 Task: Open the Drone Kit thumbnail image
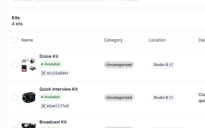pos(29,65)
